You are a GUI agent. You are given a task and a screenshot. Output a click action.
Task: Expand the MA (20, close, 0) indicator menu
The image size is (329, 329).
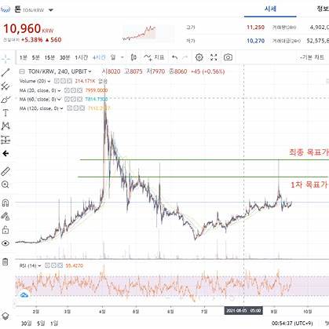[59, 90]
